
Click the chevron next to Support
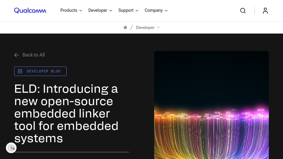137,11
